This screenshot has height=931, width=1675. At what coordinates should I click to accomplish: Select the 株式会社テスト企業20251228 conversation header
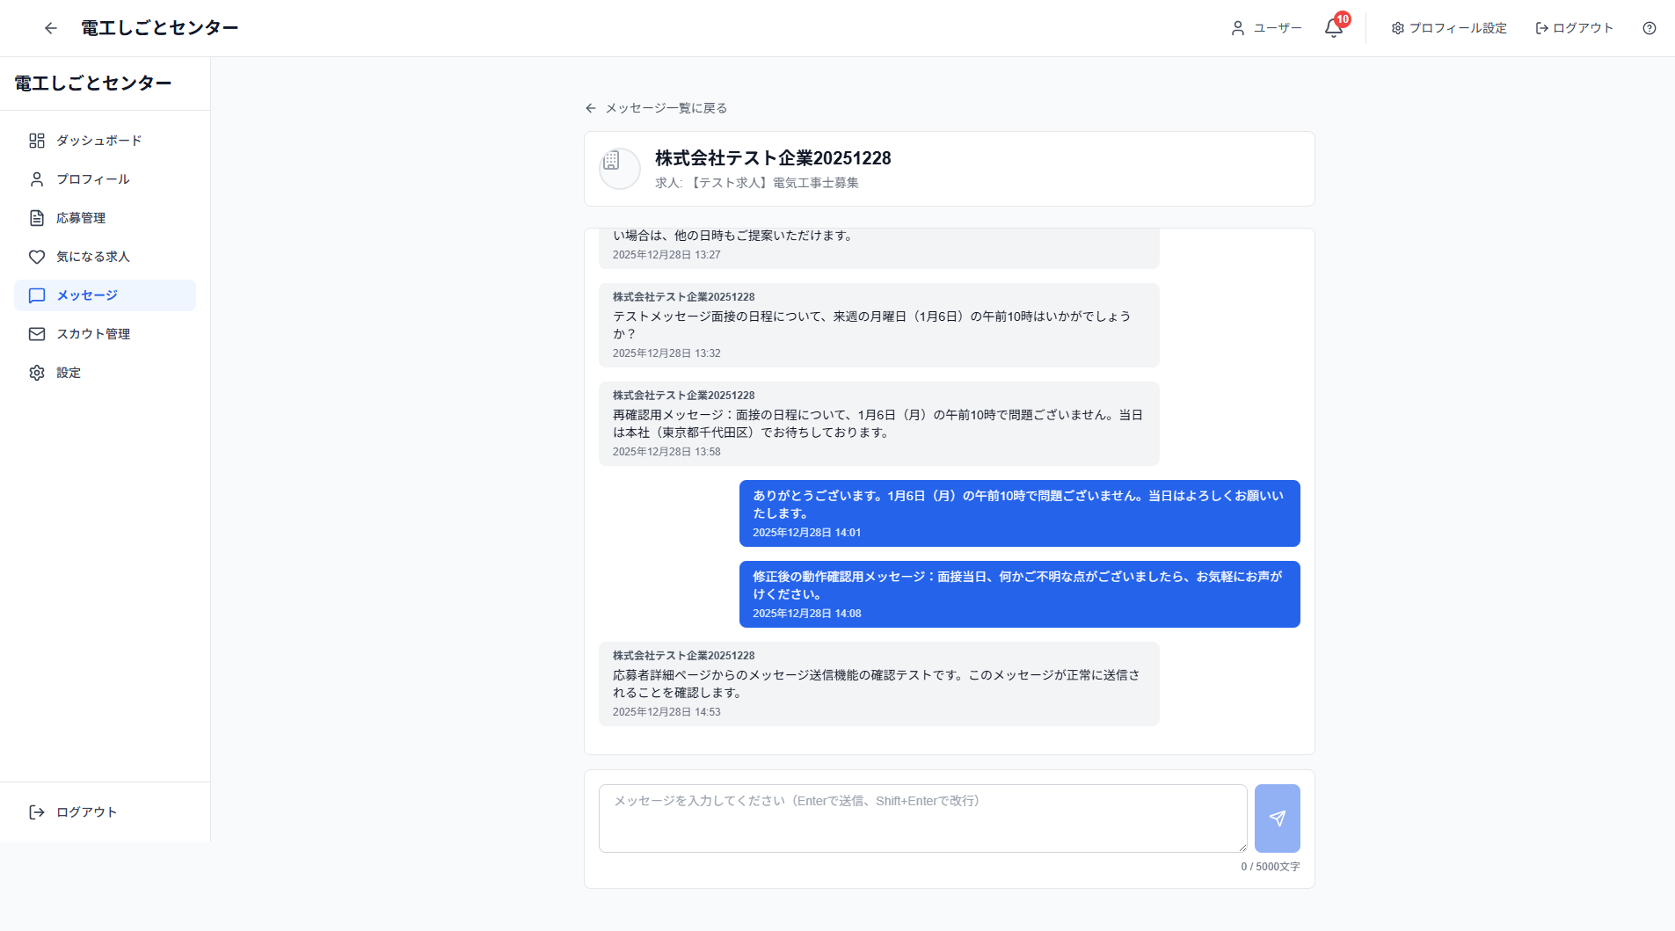coord(772,158)
